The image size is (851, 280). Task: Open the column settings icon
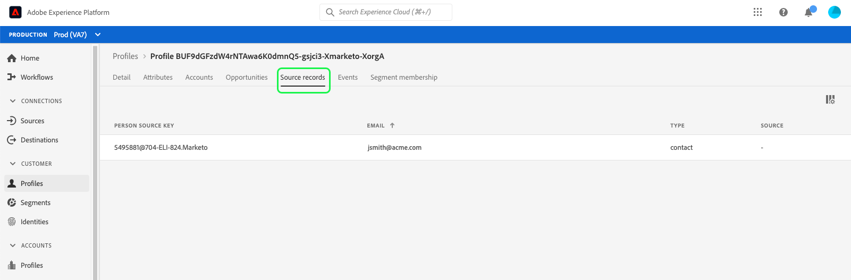pos(830,99)
